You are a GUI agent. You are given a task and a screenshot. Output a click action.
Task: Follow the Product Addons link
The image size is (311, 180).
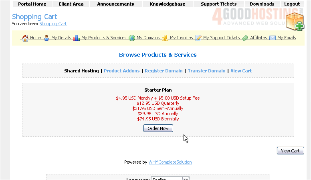click(122, 71)
